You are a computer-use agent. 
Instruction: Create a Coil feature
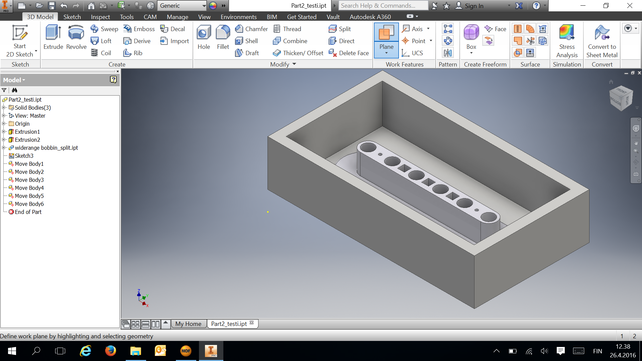(x=101, y=53)
